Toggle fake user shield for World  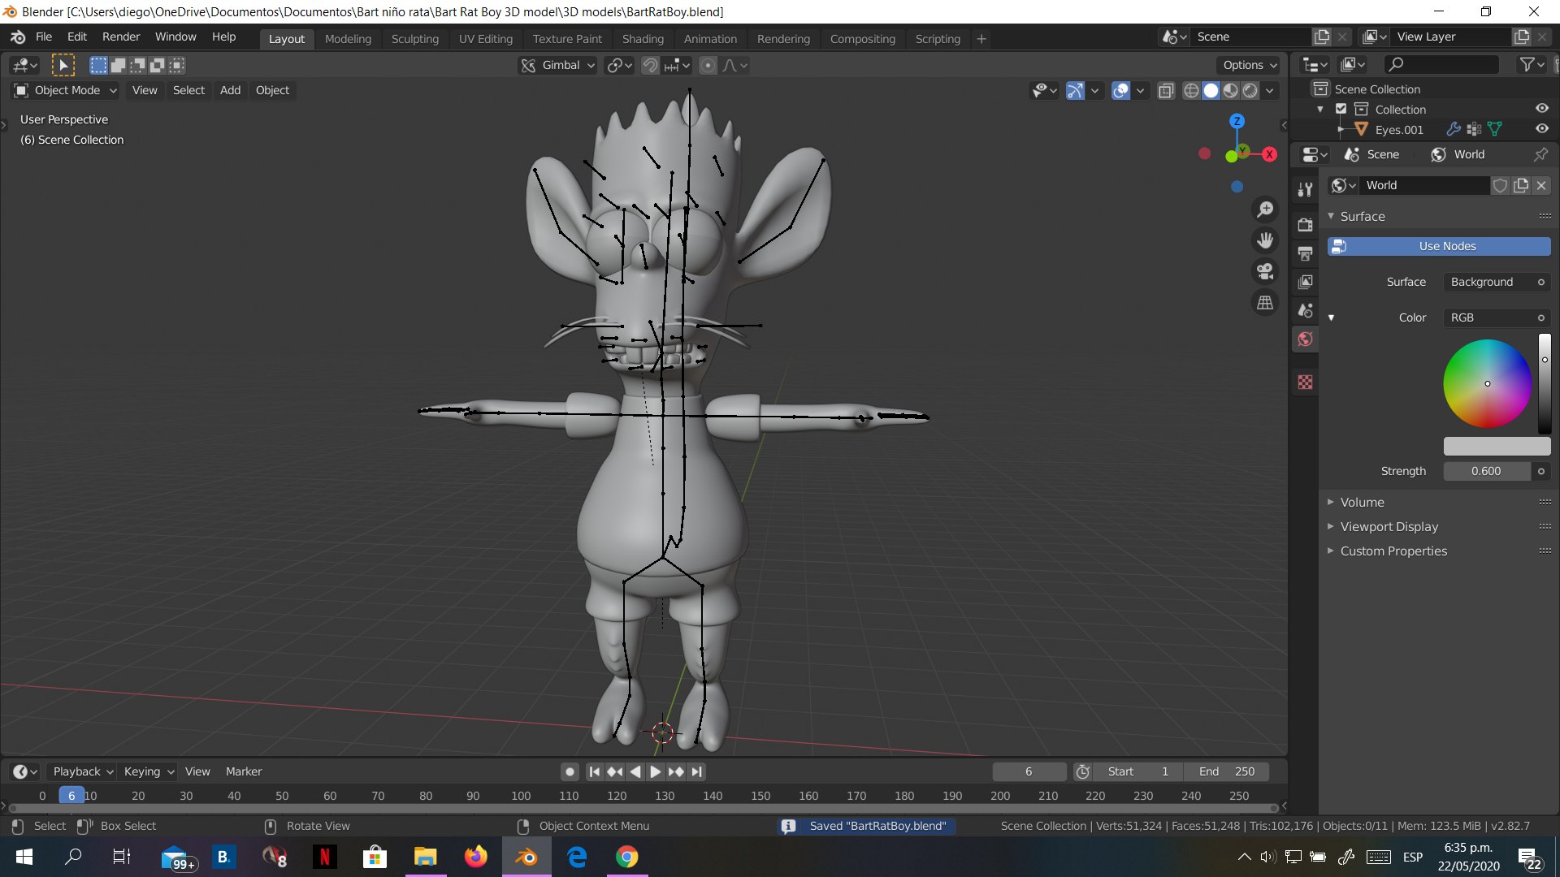click(x=1501, y=185)
